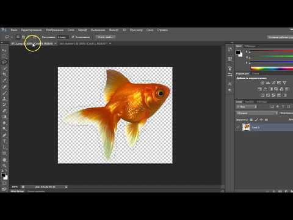Screen dimensions: 293x220
Task: Select the History Brush tool
Action: click(x=4, y=105)
